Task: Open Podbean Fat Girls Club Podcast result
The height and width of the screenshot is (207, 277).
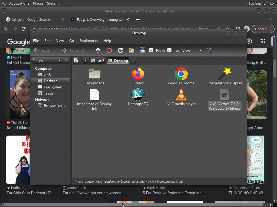Action: tap(30, 193)
